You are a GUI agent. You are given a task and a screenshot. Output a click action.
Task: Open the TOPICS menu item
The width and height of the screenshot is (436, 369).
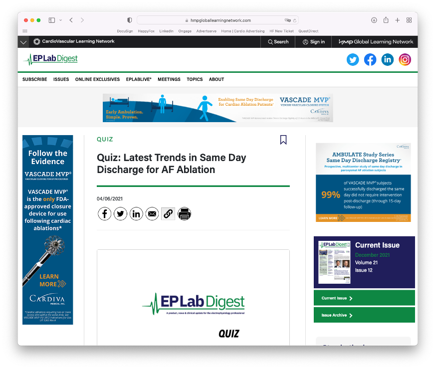195,79
